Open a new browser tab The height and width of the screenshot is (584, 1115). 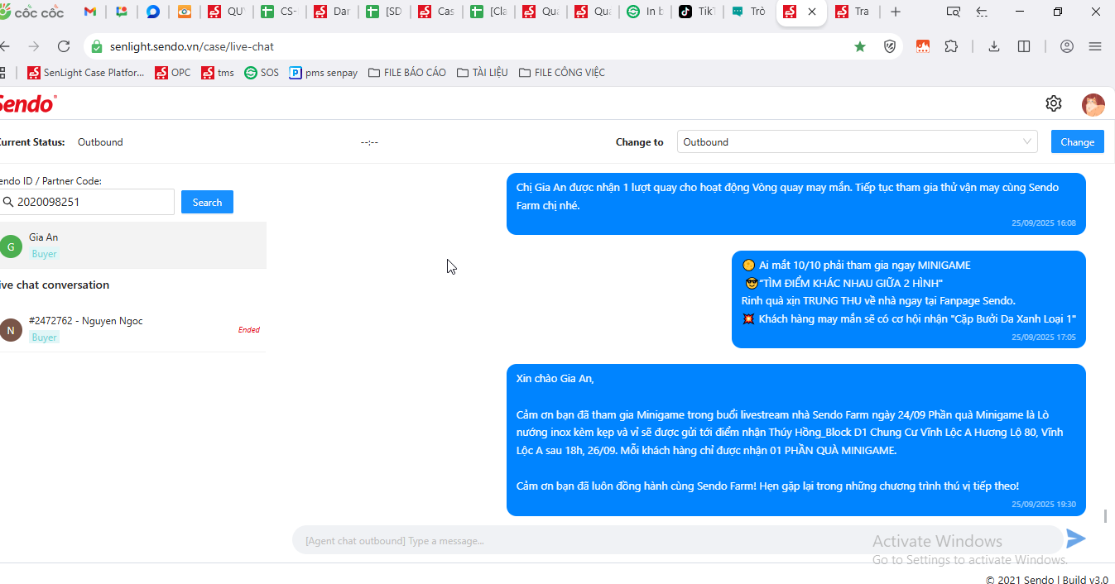896,12
